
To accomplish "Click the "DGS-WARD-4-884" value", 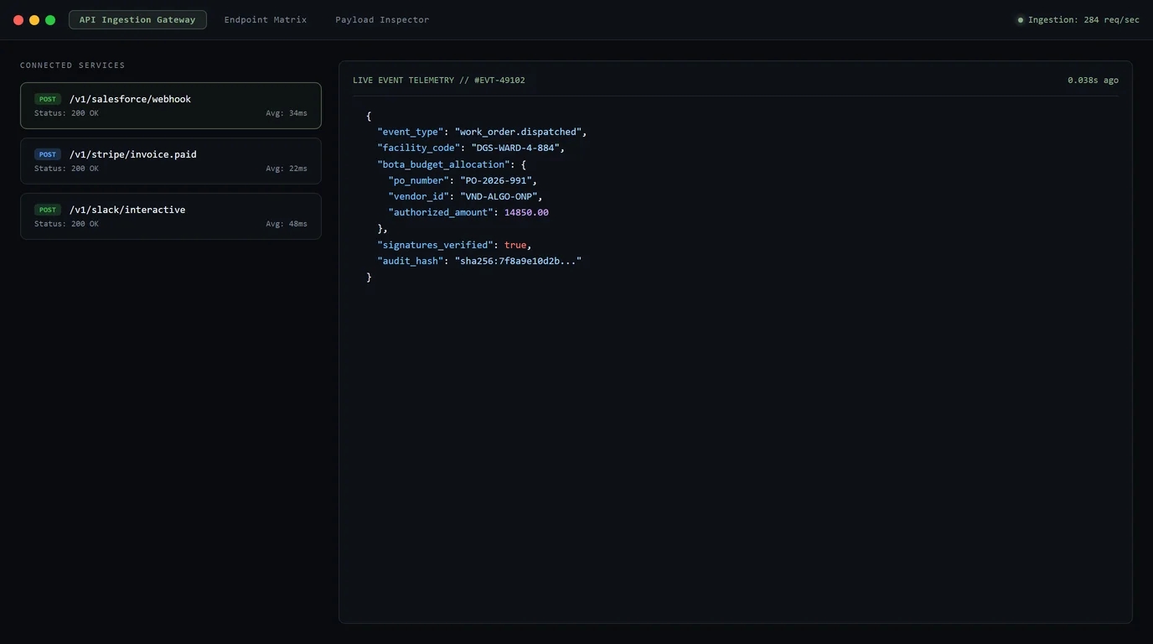I will click(515, 148).
